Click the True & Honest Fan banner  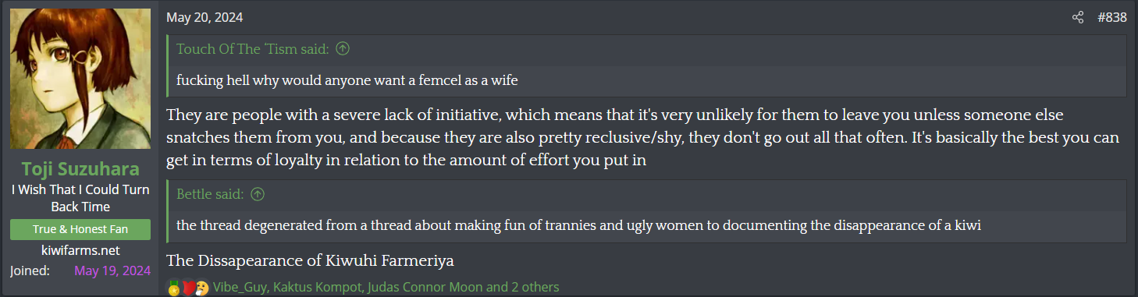point(80,229)
